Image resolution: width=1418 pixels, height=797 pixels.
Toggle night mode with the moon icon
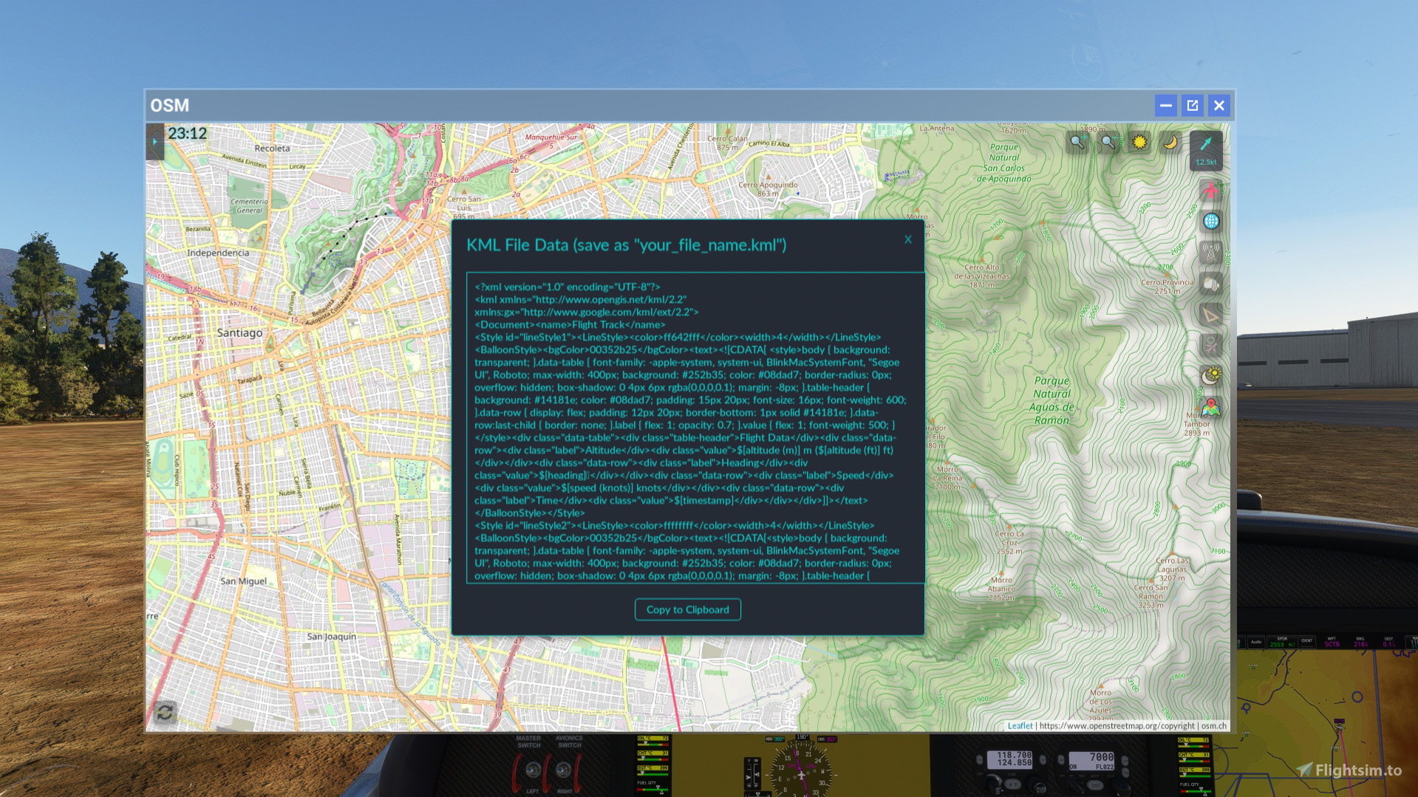[x=1170, y=142]
